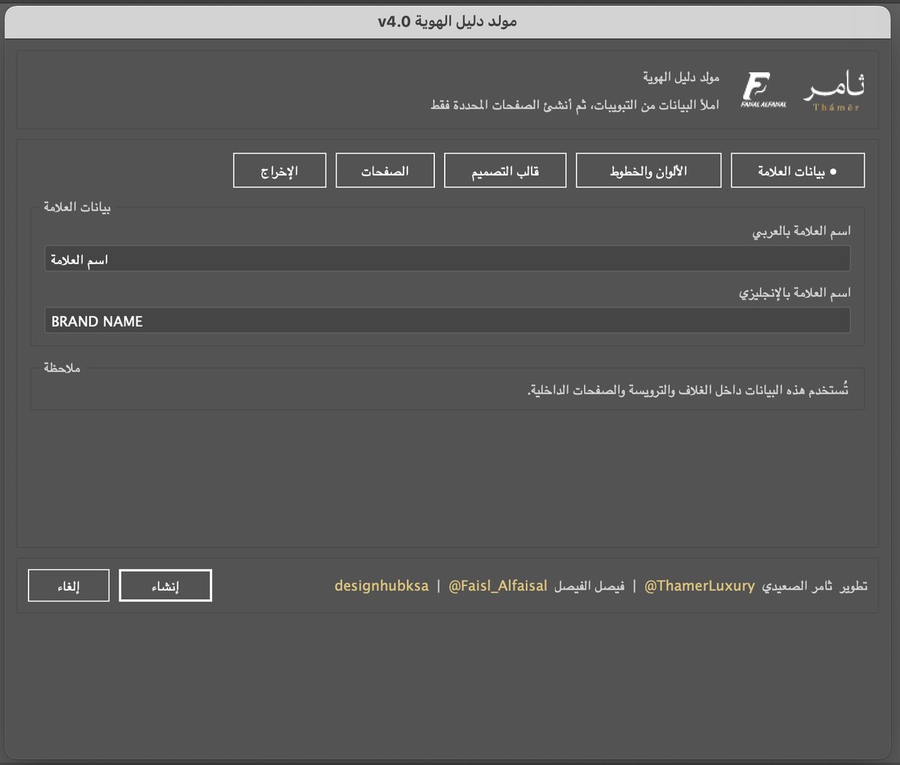Click window title مولد دليل الهوية v4.0
Screen dimensions: 900x765
point(447,21)
